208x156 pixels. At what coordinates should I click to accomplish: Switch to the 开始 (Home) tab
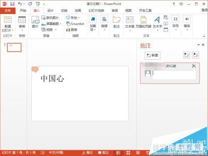[23, 10]
